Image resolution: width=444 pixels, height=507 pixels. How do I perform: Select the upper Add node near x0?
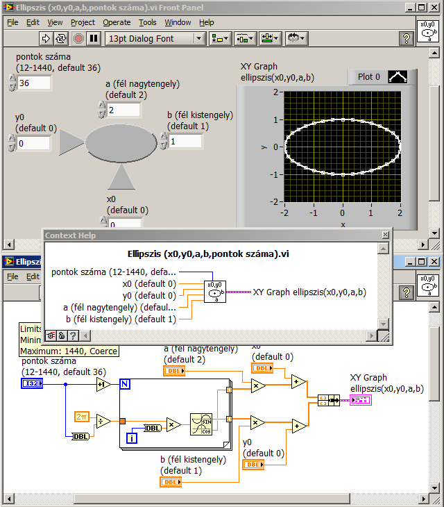(x=299, y=381)
